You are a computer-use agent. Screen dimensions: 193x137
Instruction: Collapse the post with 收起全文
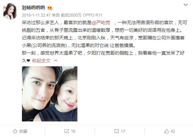tap(41, 61)
